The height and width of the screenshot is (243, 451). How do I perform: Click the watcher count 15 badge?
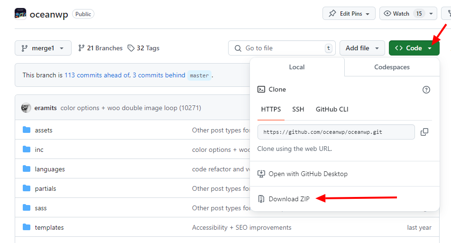[419, 14]
